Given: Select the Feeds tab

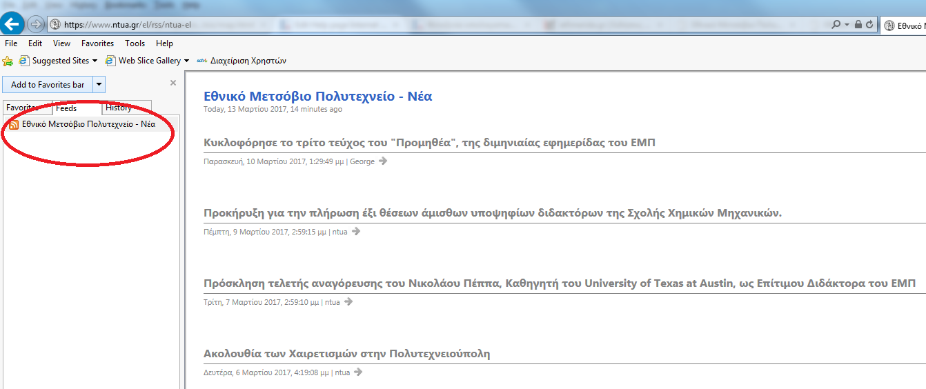Looking at the screenshot, I should [x=77, y=108].
